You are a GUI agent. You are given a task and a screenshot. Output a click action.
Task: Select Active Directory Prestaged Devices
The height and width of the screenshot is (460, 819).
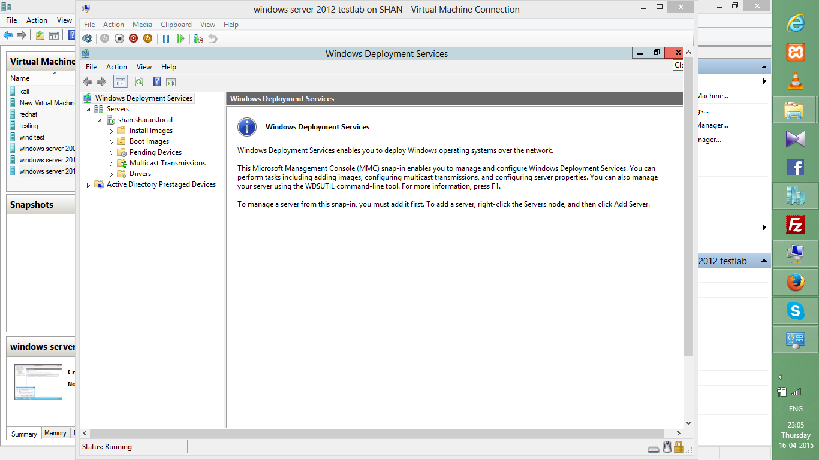(161, 184)
